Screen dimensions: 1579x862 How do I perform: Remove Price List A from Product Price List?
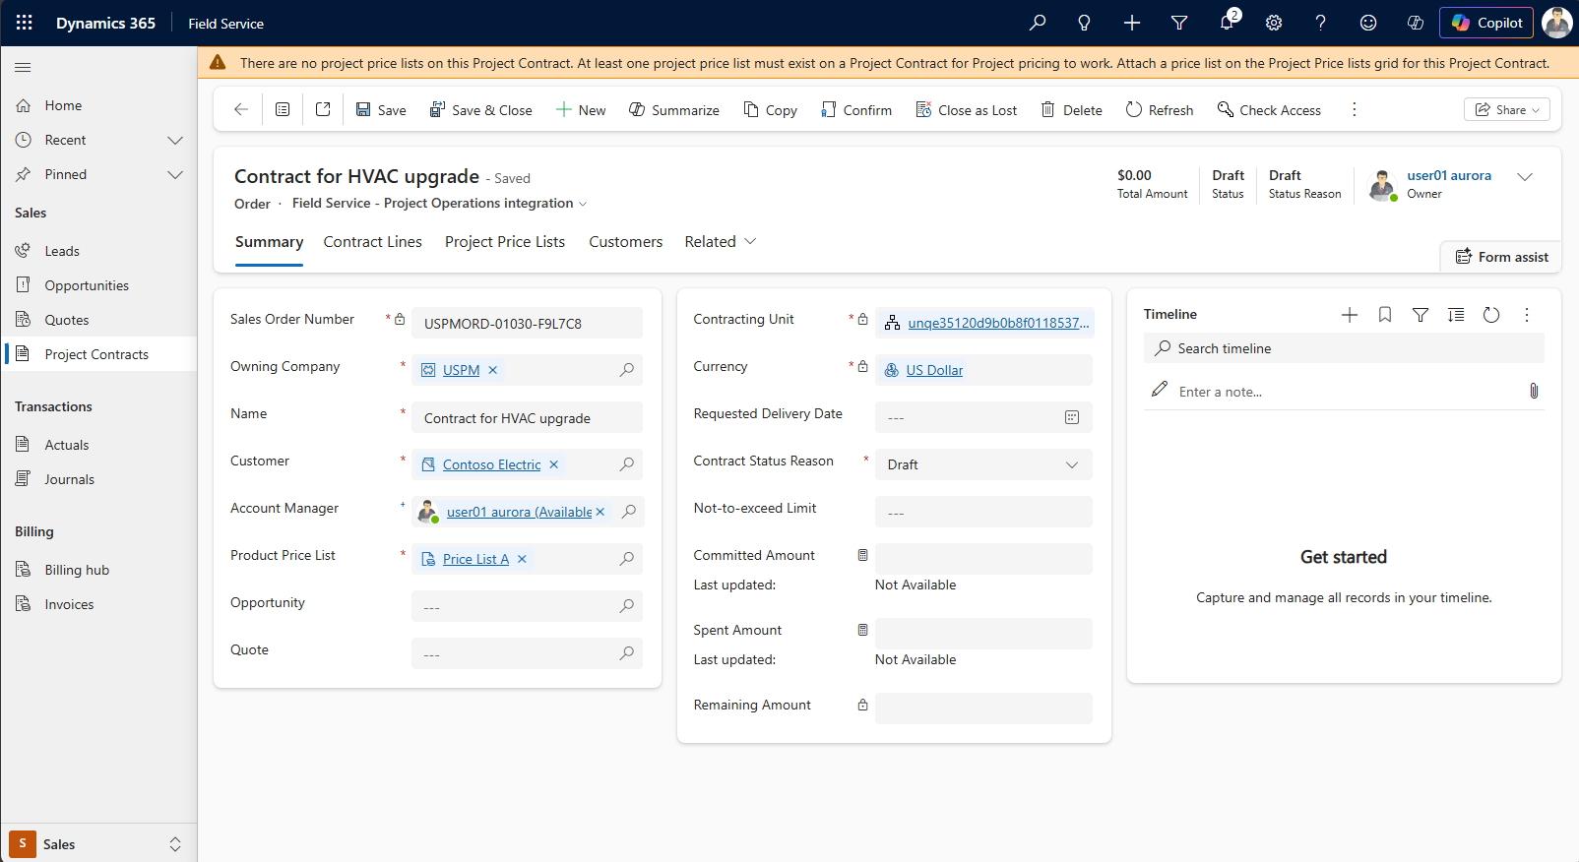[x=523, y=559]
